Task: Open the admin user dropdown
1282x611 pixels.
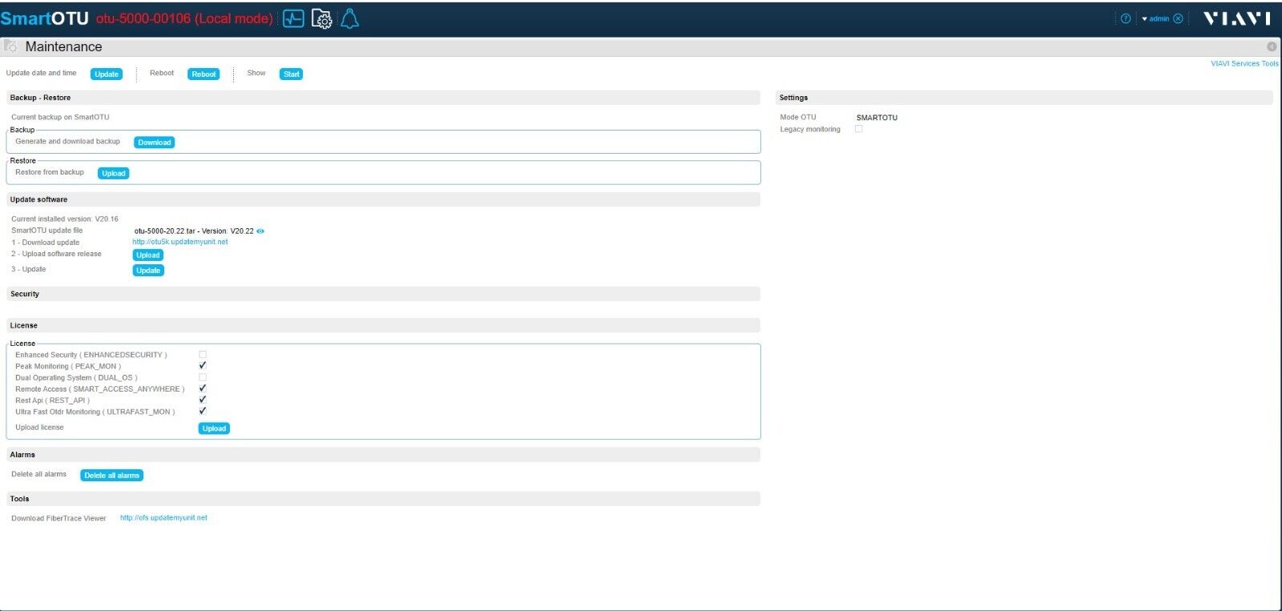Action: click(1155, 18)
